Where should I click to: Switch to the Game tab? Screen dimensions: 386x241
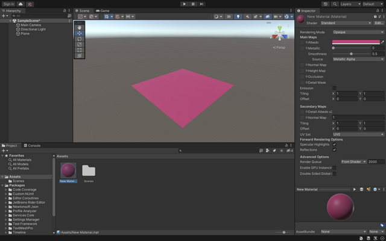[x=103, y=11]
